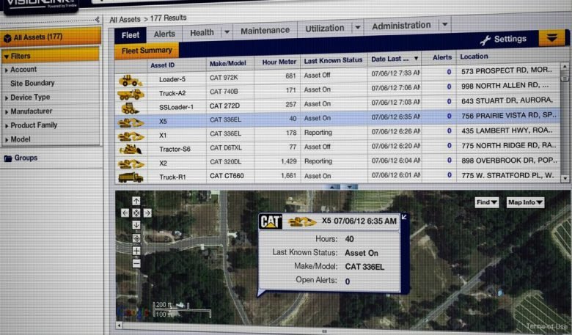This screenshot has height=335, width=572.
Task: Sort by the Asset ID column header
Action: click(162, 65)
